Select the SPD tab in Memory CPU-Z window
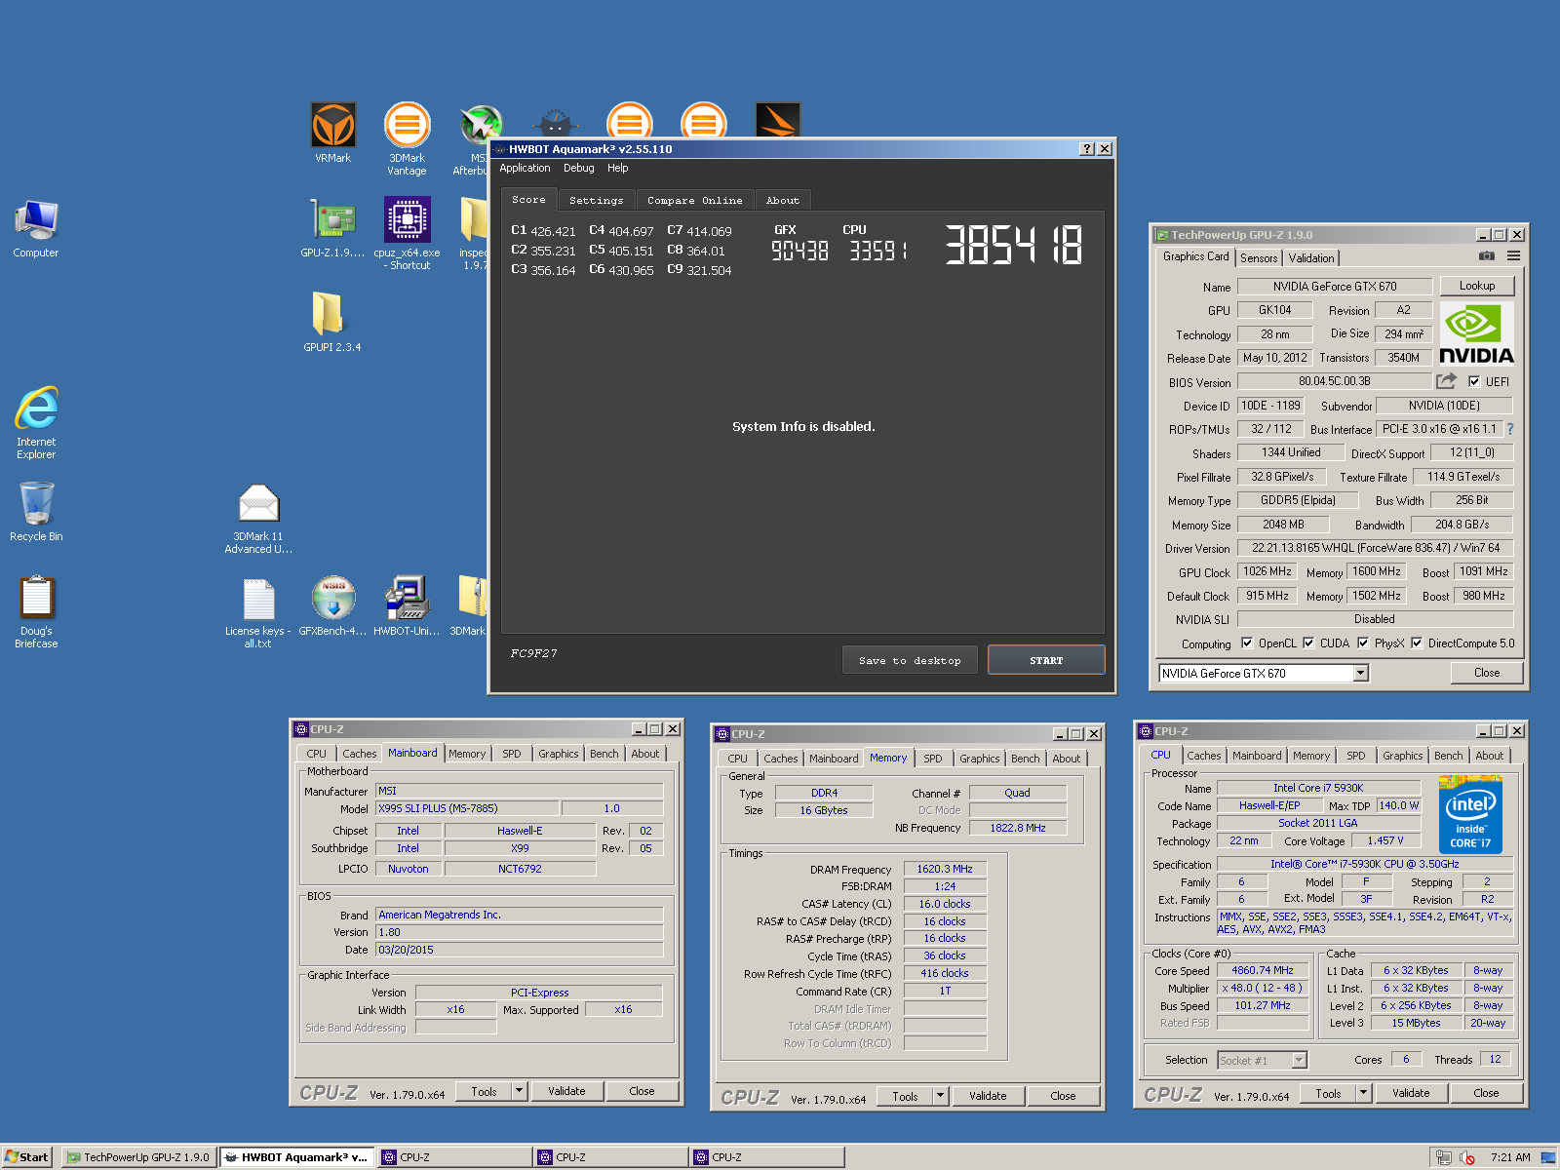The height and width of the screenshot is (1170, 1560). tap(932, 759)
